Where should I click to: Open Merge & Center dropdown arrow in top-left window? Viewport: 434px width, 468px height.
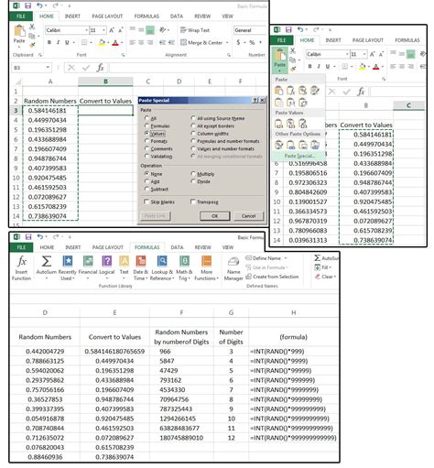point(227,42)
